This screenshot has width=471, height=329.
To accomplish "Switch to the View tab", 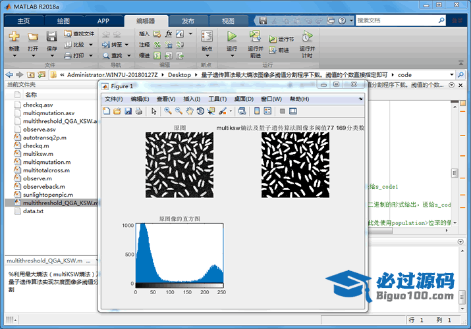I will click(x=228, y=21).
